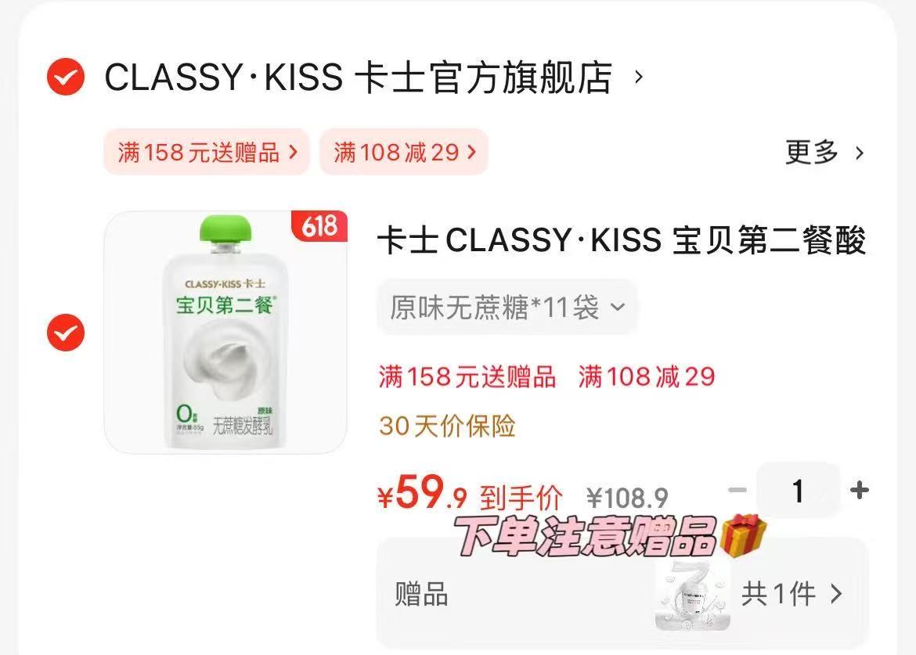This screenshot has height=655, width=916.
Task: Open the 满108减29 coupon tag
Action: pyautogui.click(x=404, y=153)
